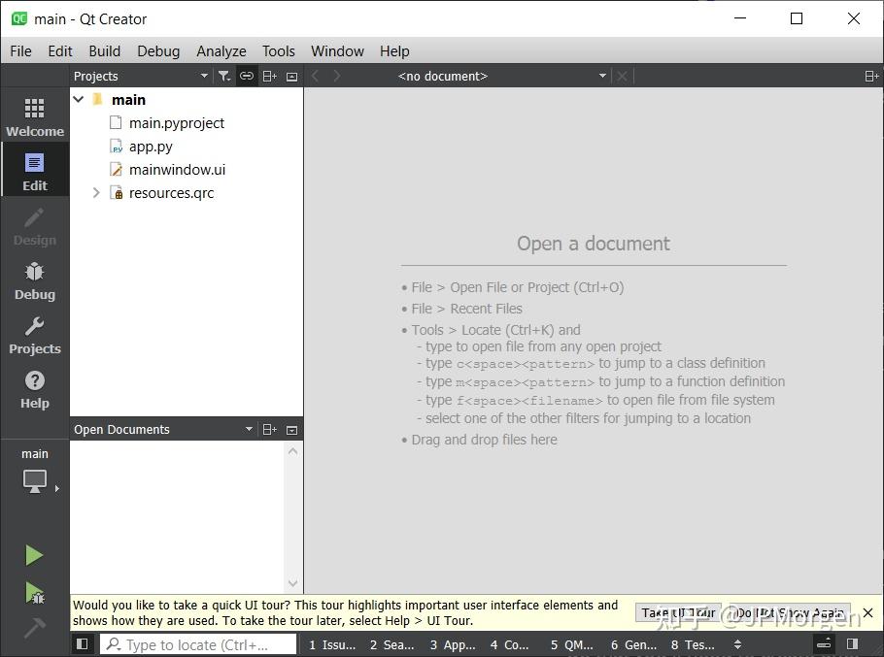
Task: Switch to Debug mode
Action: point(35,280)
